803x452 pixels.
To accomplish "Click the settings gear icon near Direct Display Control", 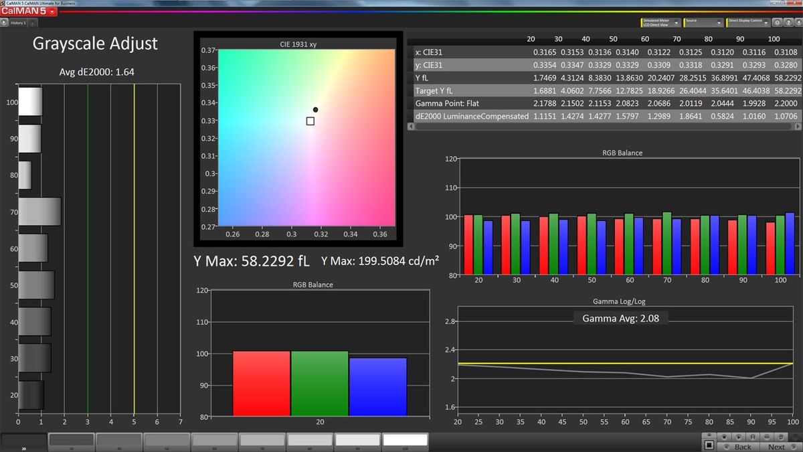I will point(778,23).
